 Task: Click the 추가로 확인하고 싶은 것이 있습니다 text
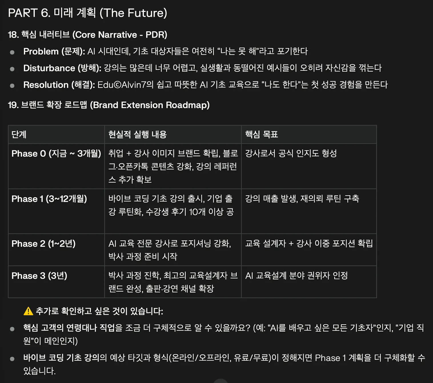99,311
